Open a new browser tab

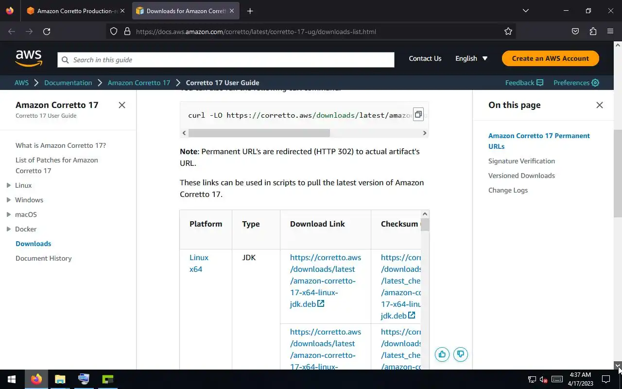[x=250, y=11]
